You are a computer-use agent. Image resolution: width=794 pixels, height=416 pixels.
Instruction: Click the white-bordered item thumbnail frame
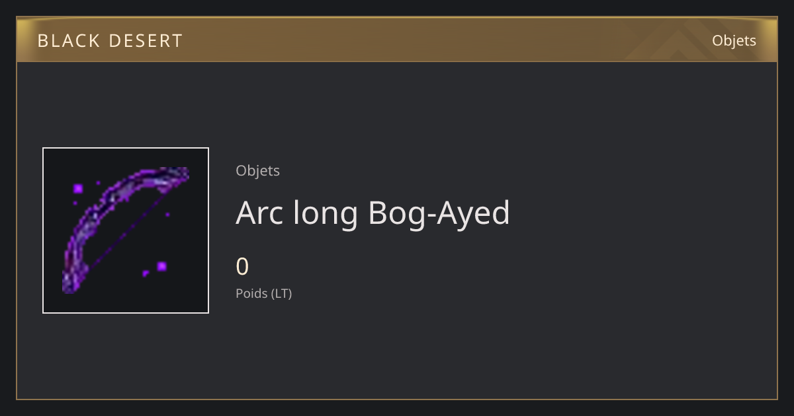[x=126, y=230]
